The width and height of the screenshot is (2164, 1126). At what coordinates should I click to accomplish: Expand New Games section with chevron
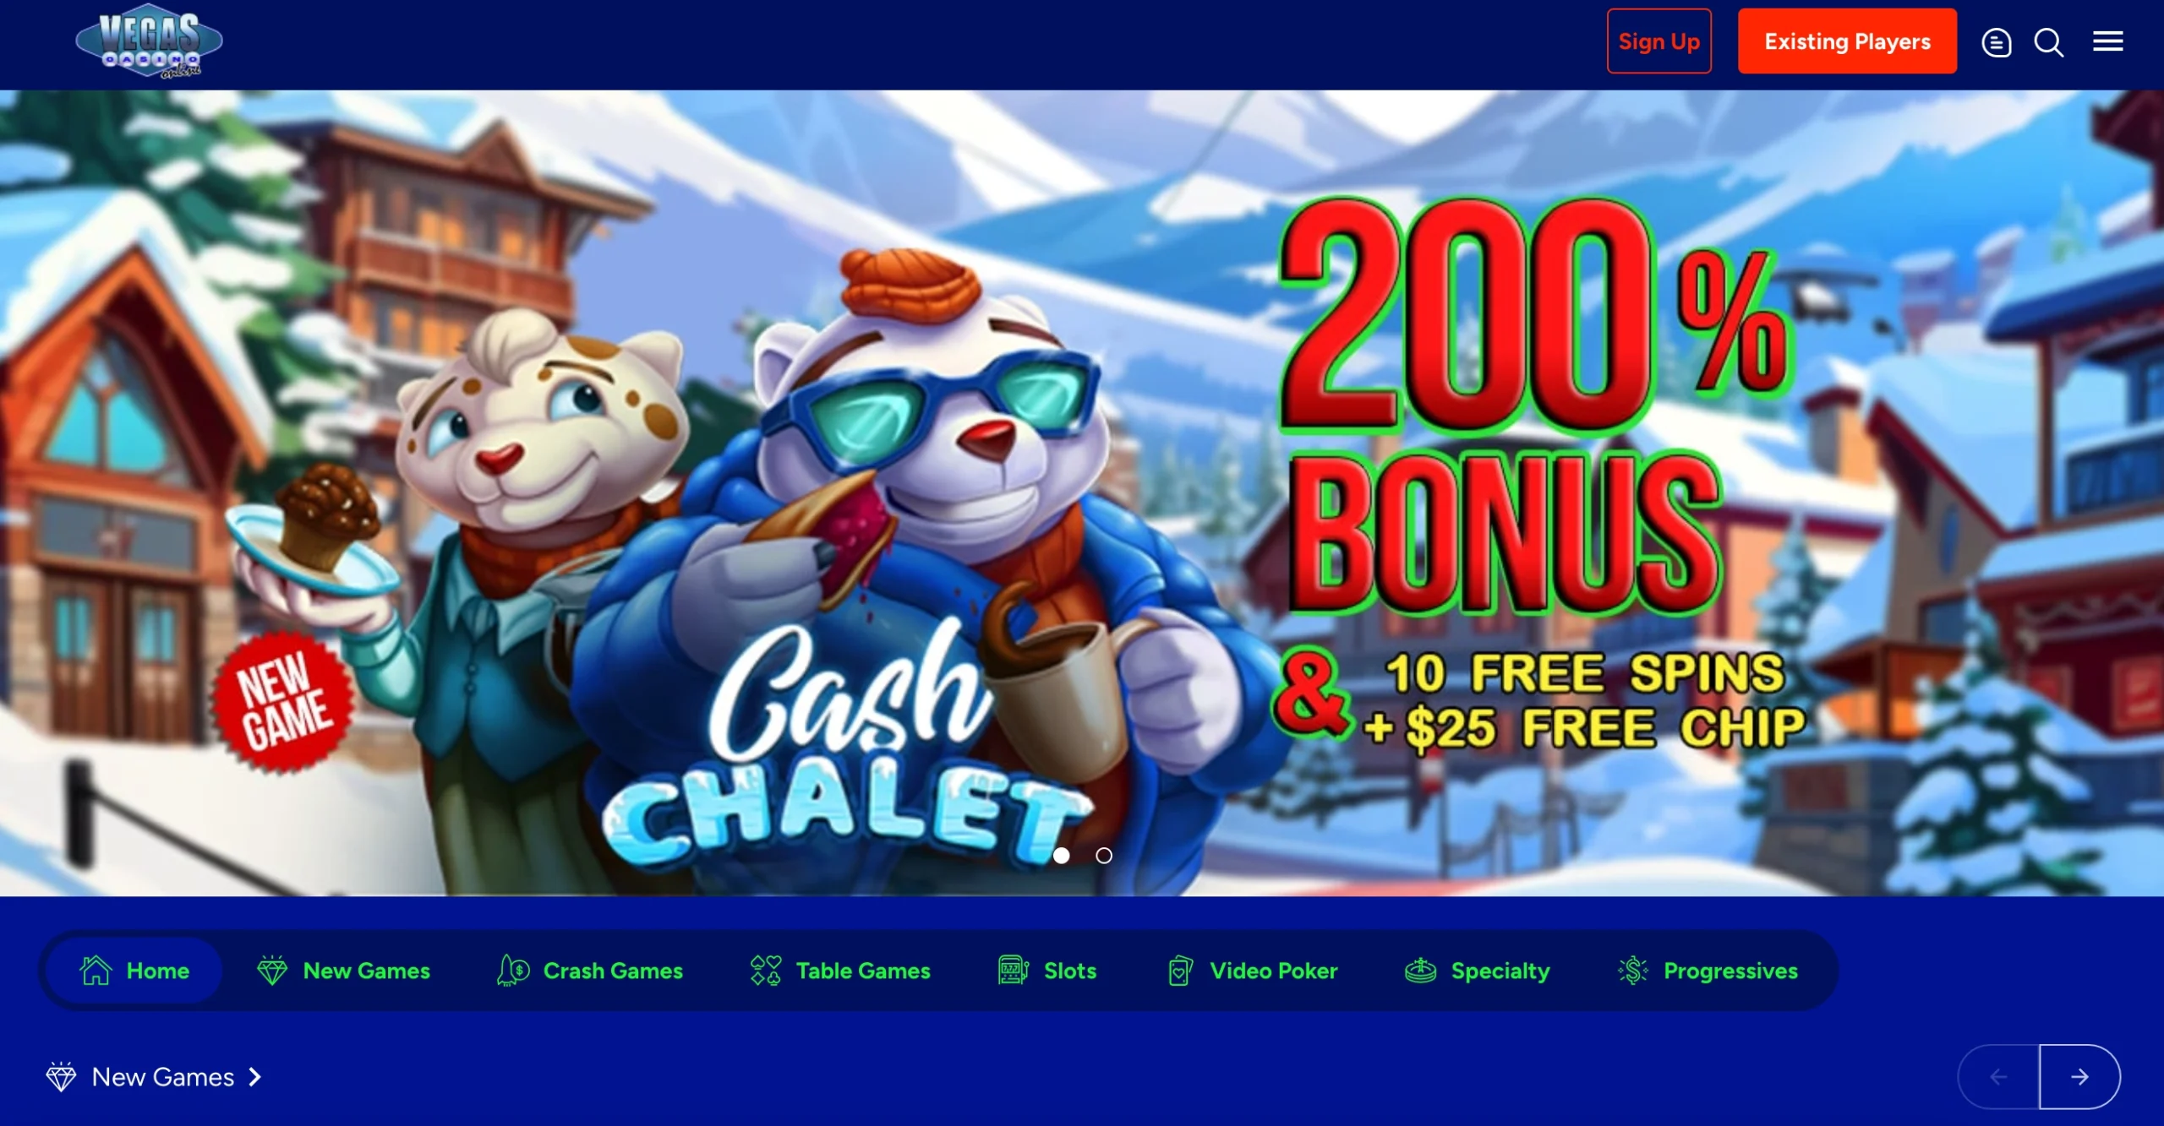(254, 1077)
